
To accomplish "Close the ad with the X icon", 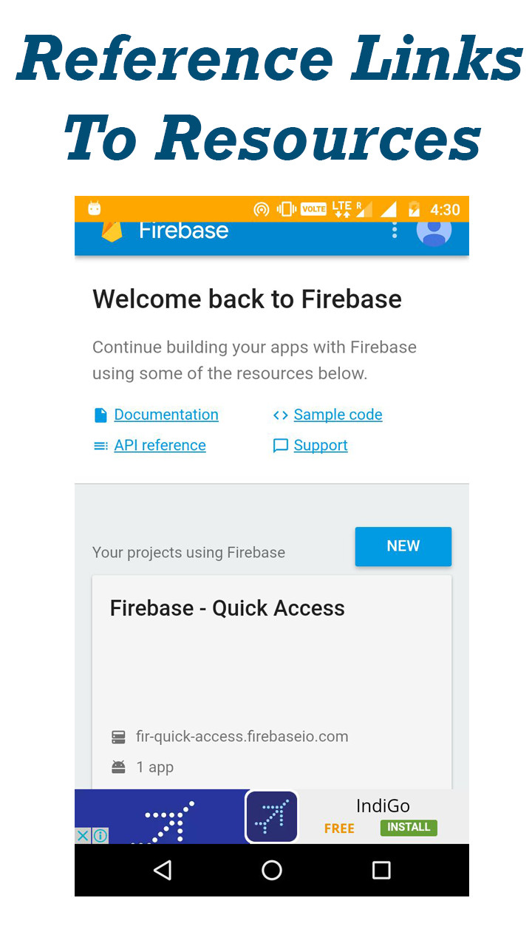I will point(83,836).
